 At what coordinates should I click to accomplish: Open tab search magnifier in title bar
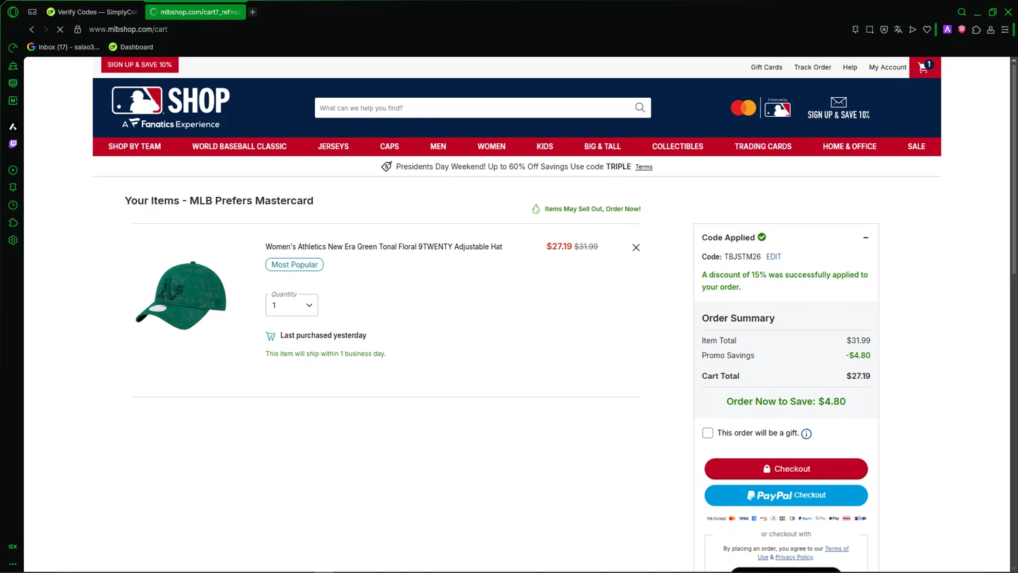(x=962, y=12)
